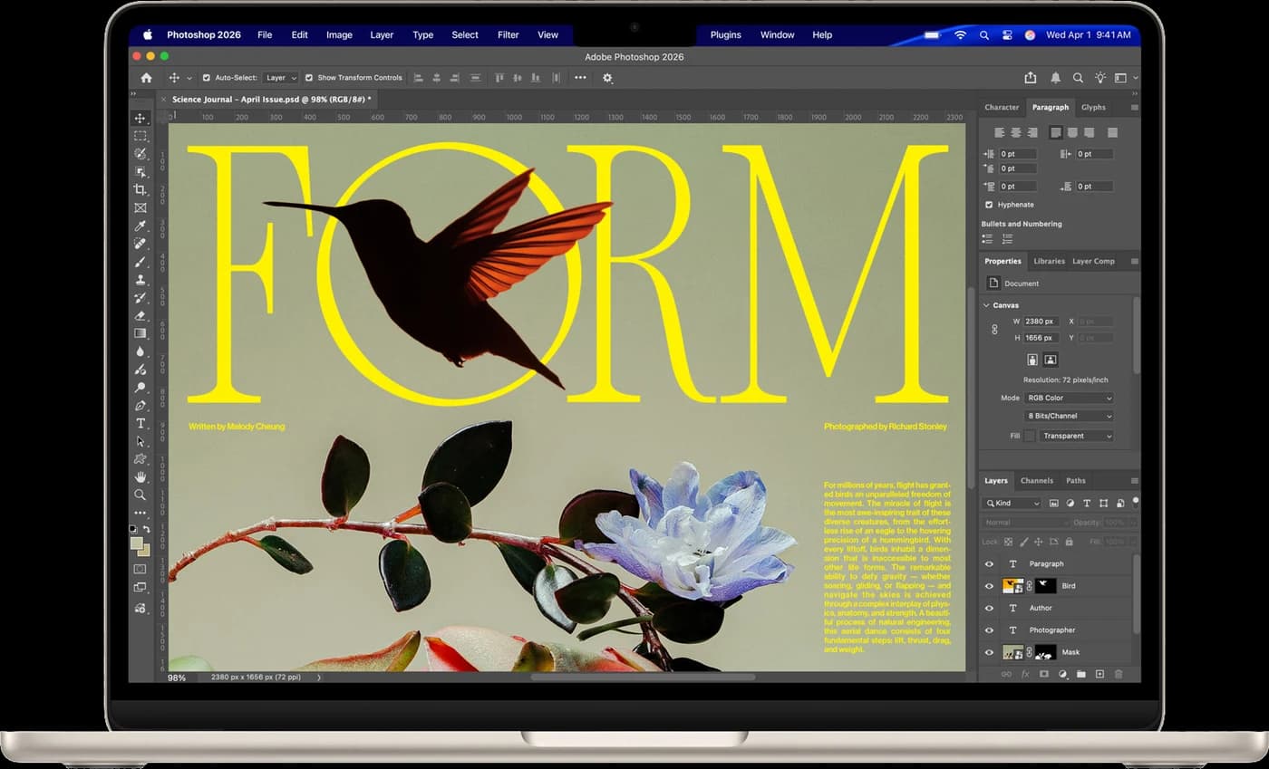Click the foreground color swatch
The image size is (1269, 769).
pyautogui.click(x=136, y=543)
